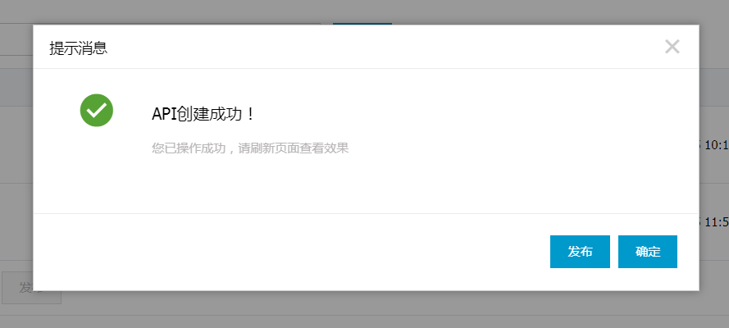Click the dimmed 发布 button behind dialog

pos(32,288)
